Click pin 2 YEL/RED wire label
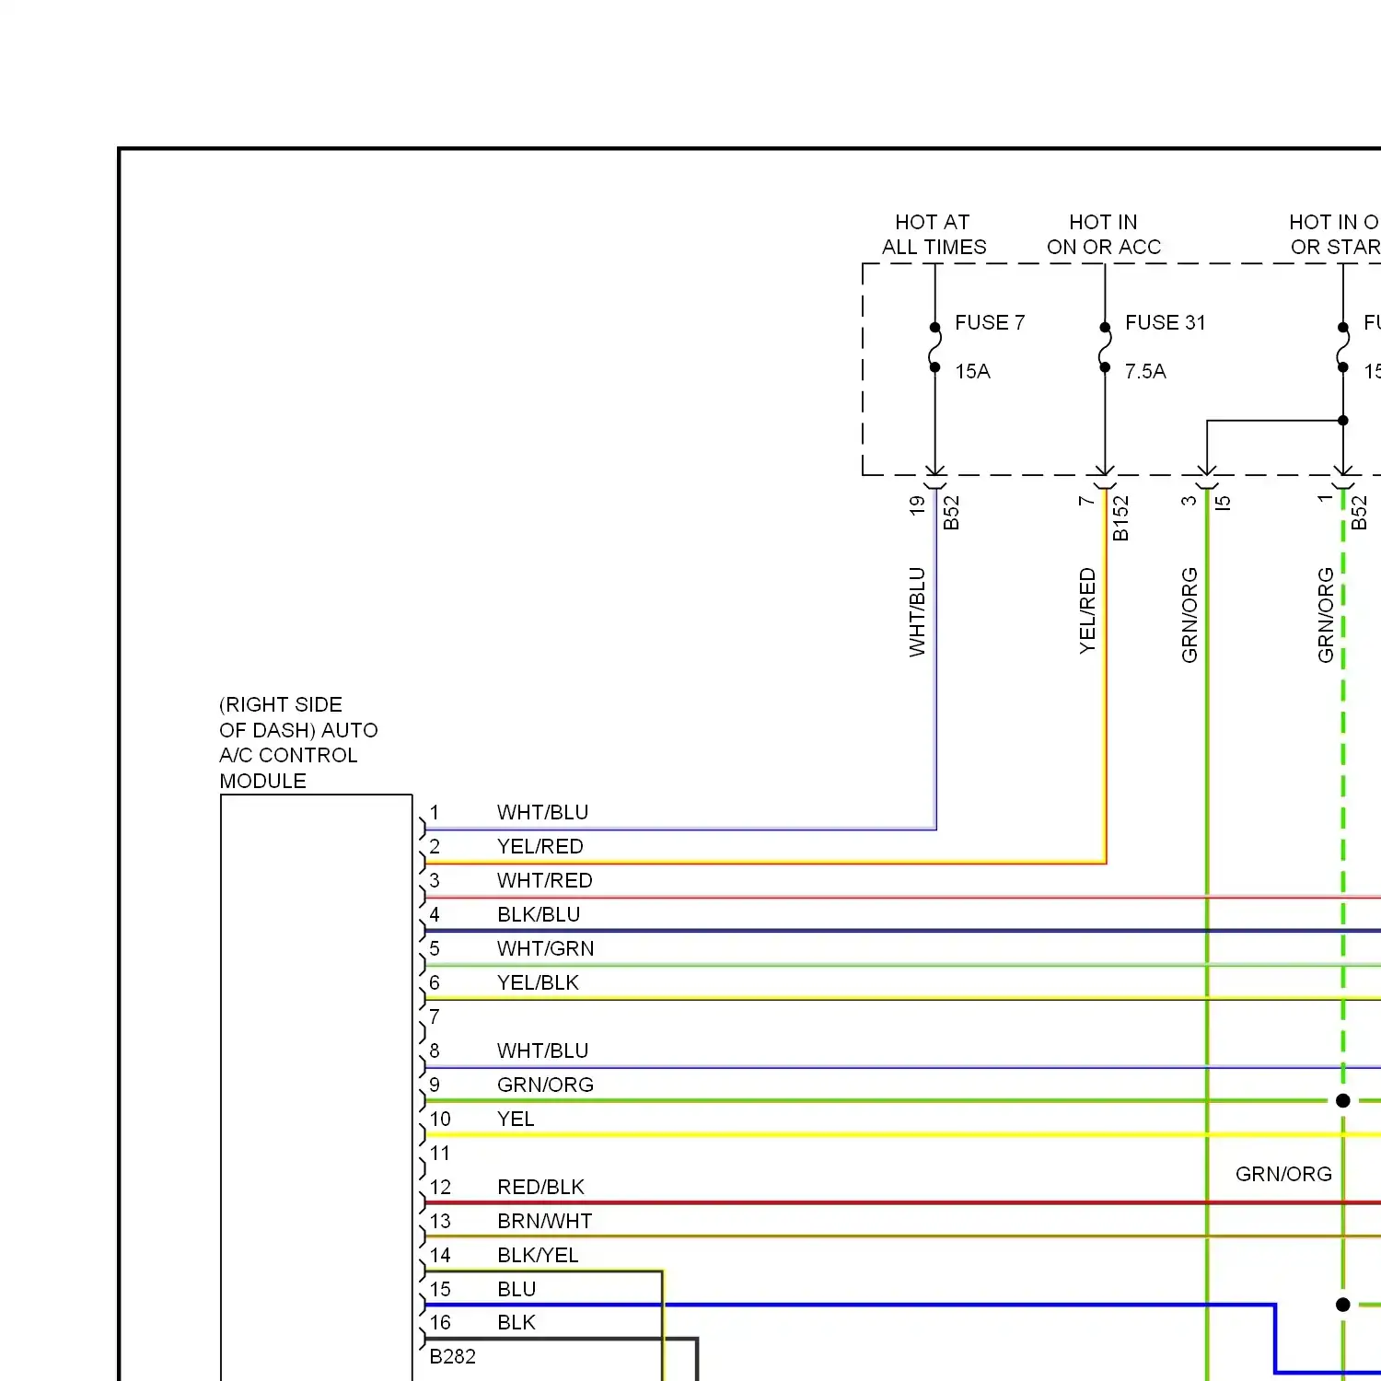 tap(540, 847)
